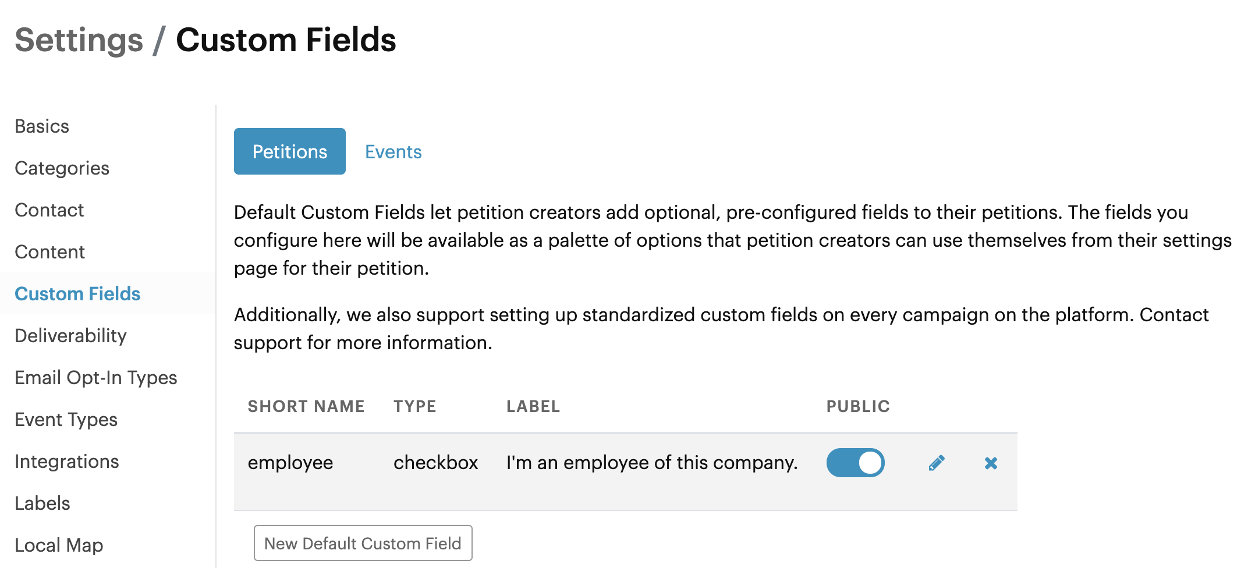Click the pencil edit icon for employee

click(936, 463)
